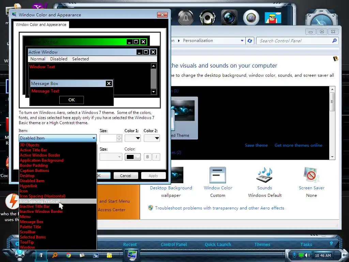Click the webcam eye icon in the top dock
349x262 pixels.
click(251, 18)
